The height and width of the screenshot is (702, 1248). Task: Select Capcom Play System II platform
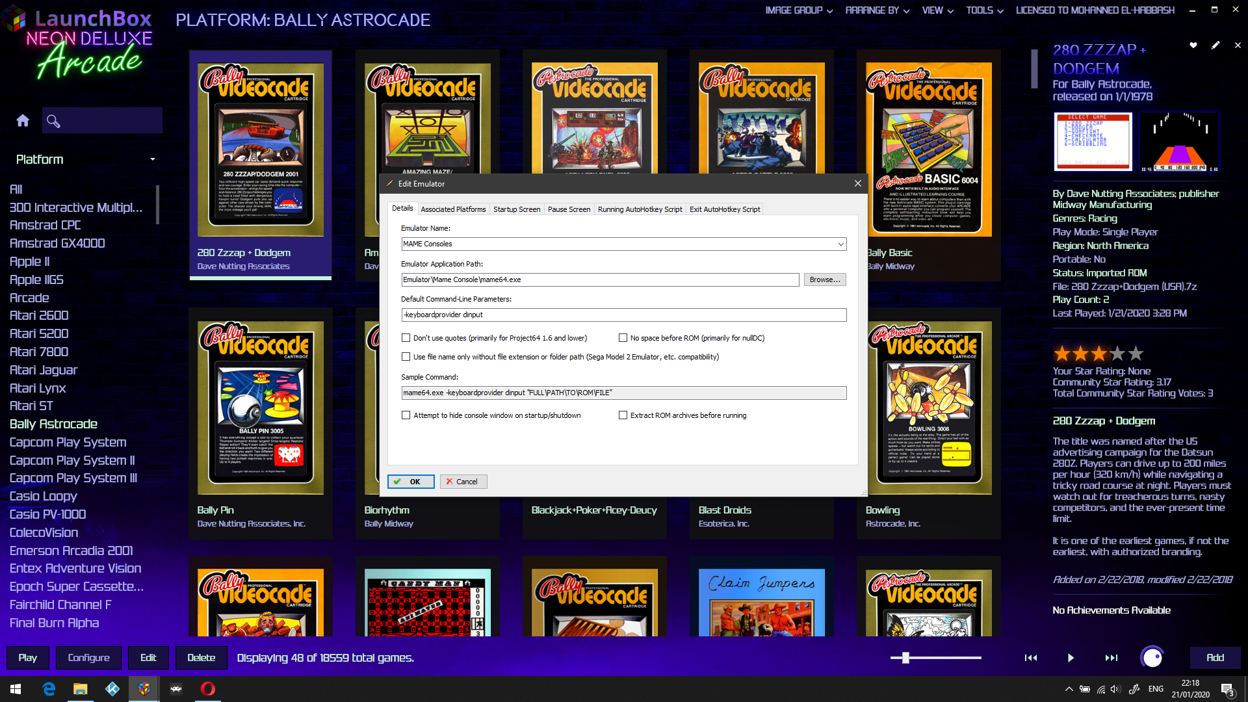tap(72, 460)
